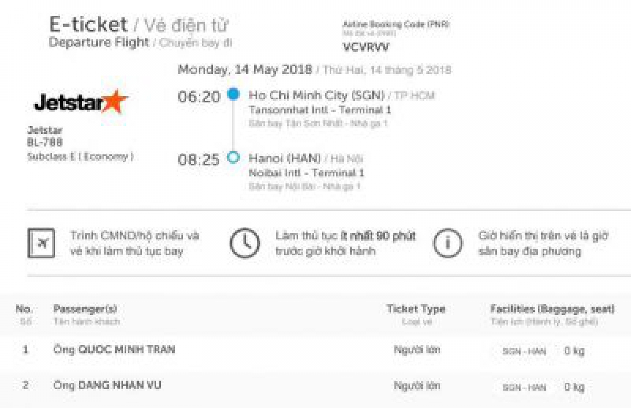Select booking code VCVRVV
The height and width of the screenshot is (408, 631).
pos(366,47)
